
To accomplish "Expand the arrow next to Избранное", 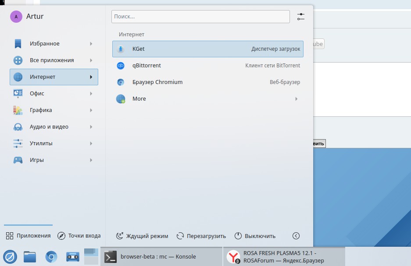I will [91, 44].
